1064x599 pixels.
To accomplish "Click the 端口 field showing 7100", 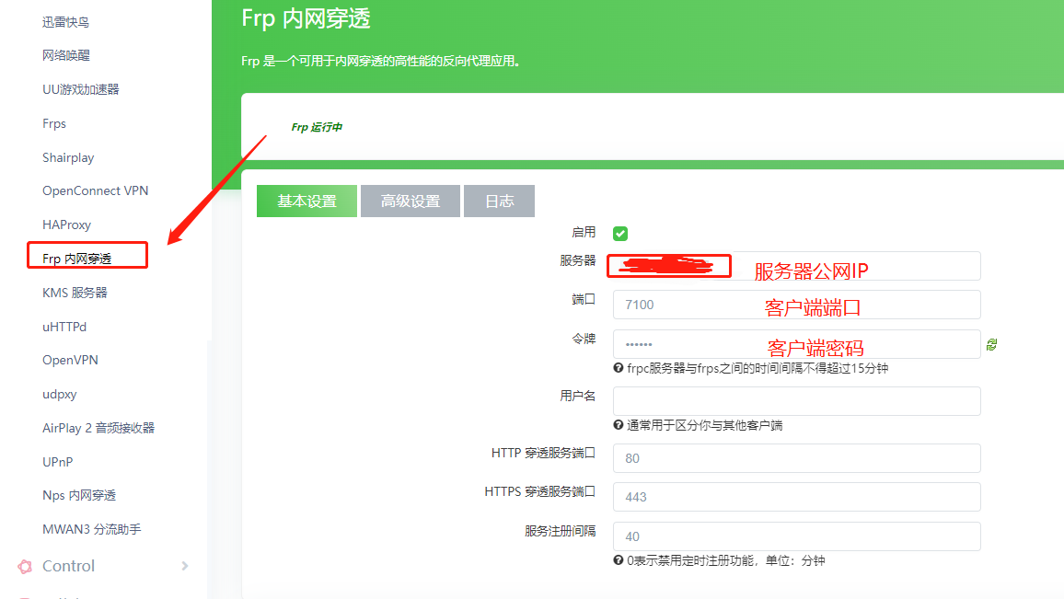I will pos(797,305).
